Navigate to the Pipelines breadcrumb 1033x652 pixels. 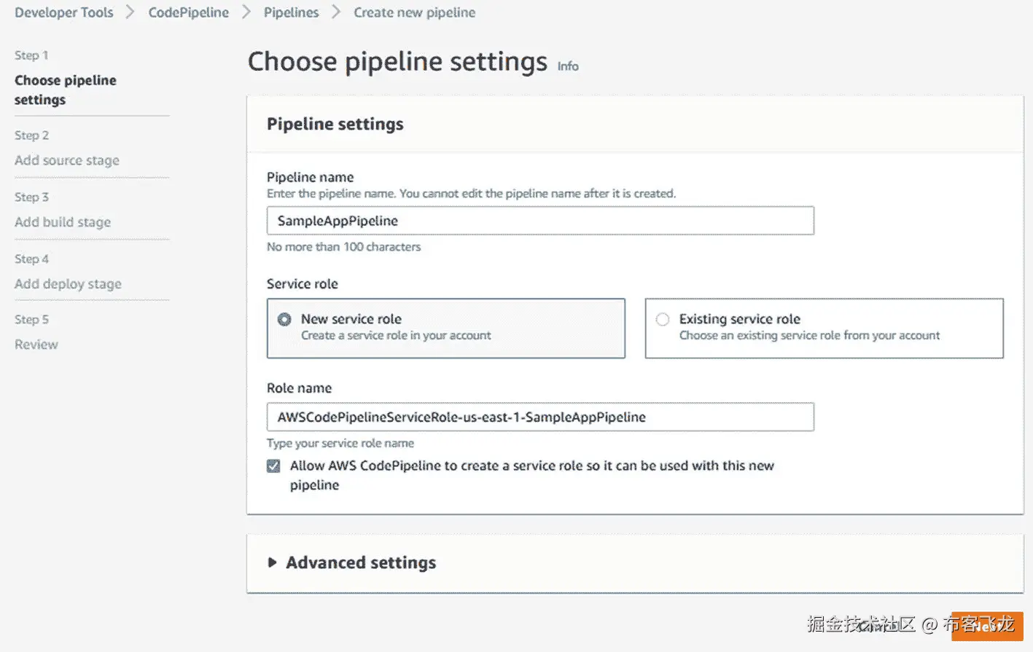point(291,12)
